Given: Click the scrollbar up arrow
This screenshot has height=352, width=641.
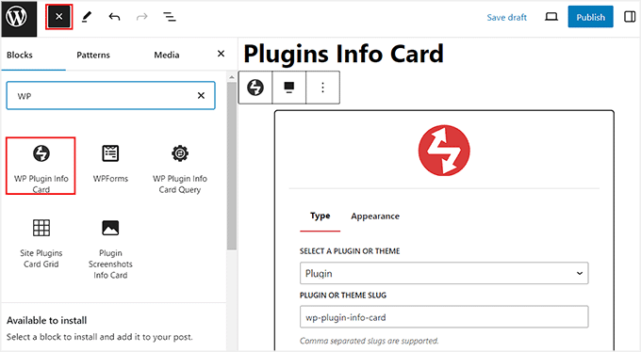Looking at the screenshot, I should click(232, 77).
